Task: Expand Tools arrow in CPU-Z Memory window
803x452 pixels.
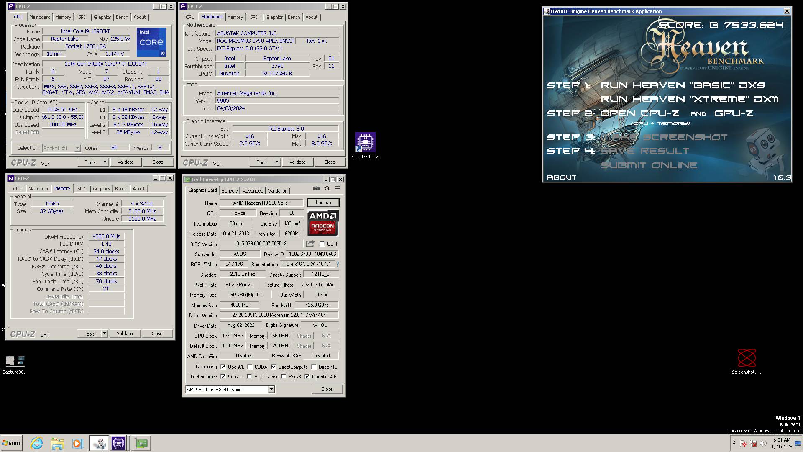Action: (x=105, y=334)
